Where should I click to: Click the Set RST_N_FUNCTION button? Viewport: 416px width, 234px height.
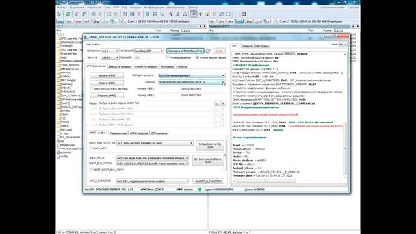point(208,181)
